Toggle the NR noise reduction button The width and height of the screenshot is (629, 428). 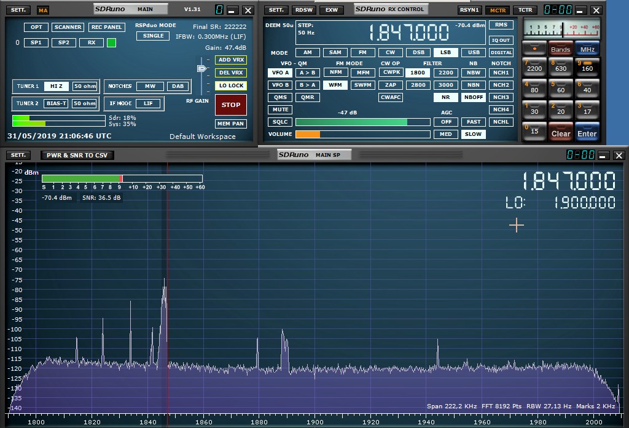[x=445, y=97]
